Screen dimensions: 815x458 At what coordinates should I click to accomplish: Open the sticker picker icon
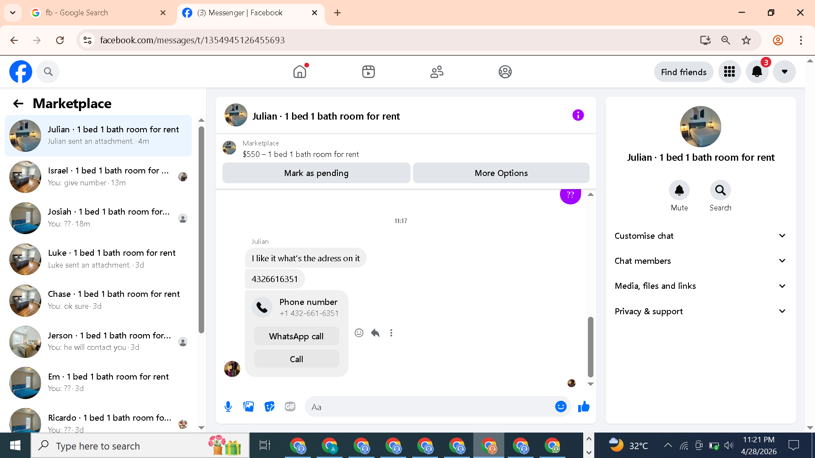tap(269, 407)
